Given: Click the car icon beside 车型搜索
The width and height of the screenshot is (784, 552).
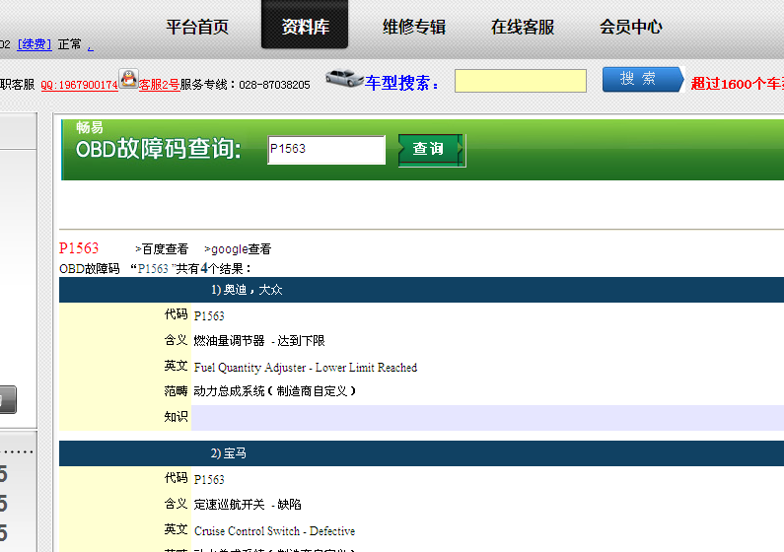Looking at the screenshot, I should (x=344, y=79).
